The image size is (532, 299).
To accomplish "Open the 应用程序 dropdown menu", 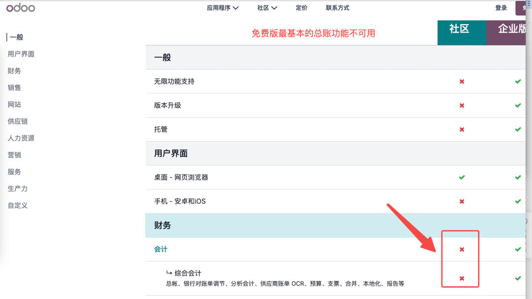I will [223, 8].
